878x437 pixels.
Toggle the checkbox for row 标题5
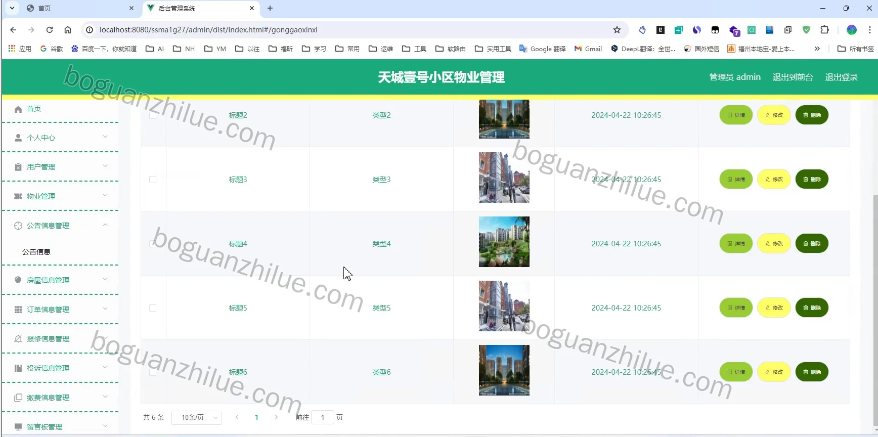(x=153, y=308)
